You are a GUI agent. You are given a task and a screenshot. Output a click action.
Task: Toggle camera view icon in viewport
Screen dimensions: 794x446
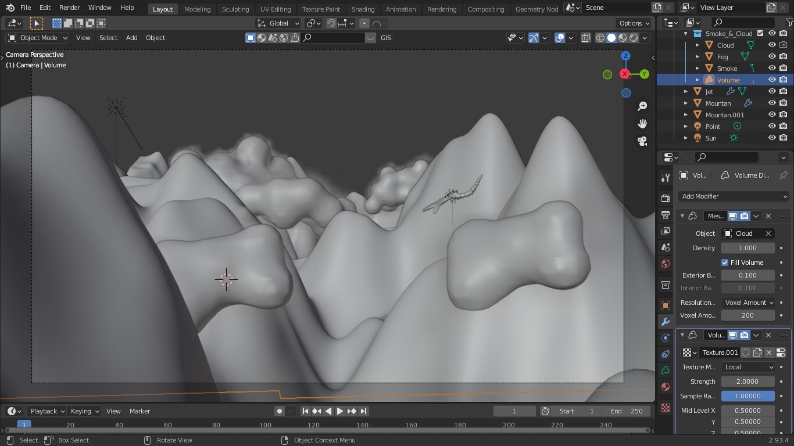coord(642,141)
